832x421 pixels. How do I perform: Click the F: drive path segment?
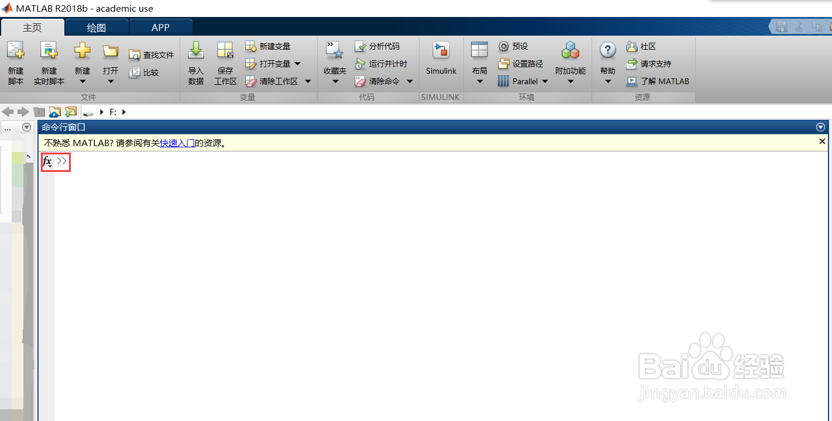[113, 112]
